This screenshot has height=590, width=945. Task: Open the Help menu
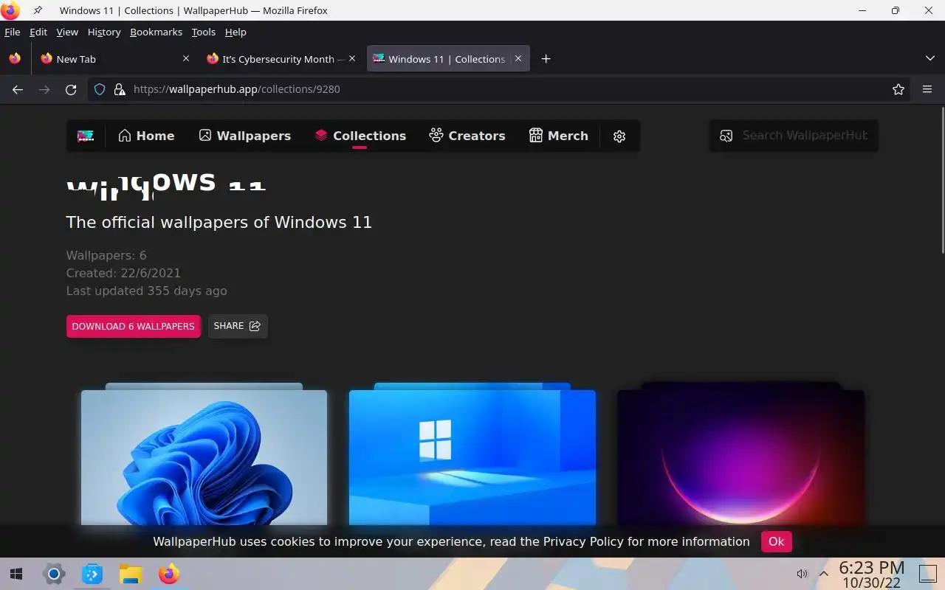point(236,32)
